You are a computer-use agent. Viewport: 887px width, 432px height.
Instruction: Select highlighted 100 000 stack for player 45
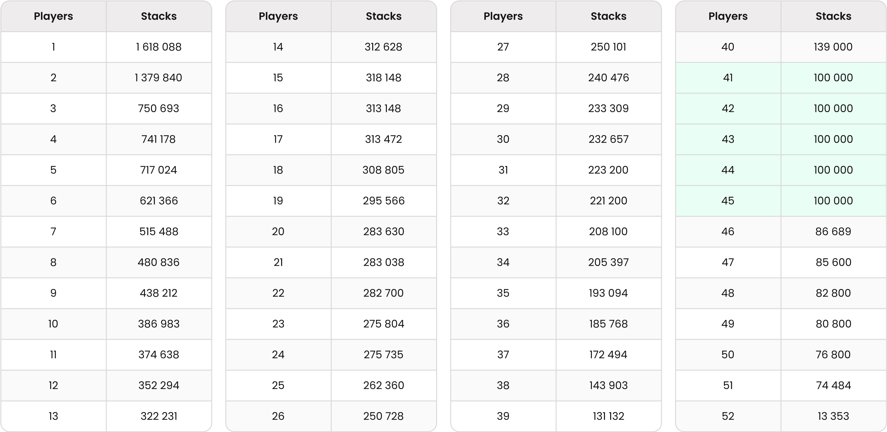pyautogui.click(x=833, y=201)
